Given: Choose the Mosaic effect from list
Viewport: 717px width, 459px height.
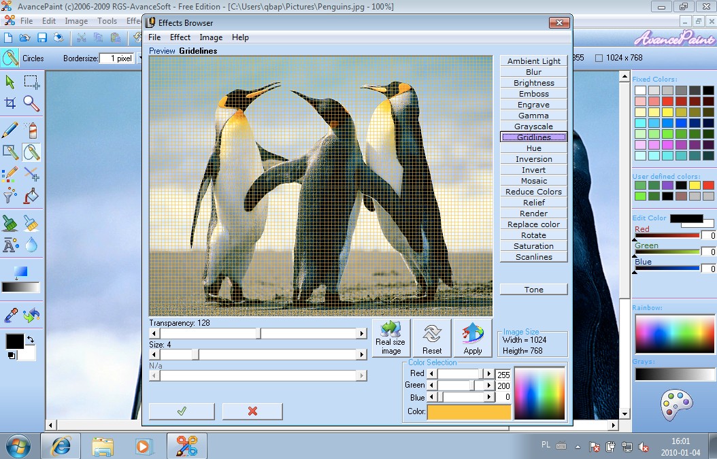Looking at the screenshot, I should point(533,181).
